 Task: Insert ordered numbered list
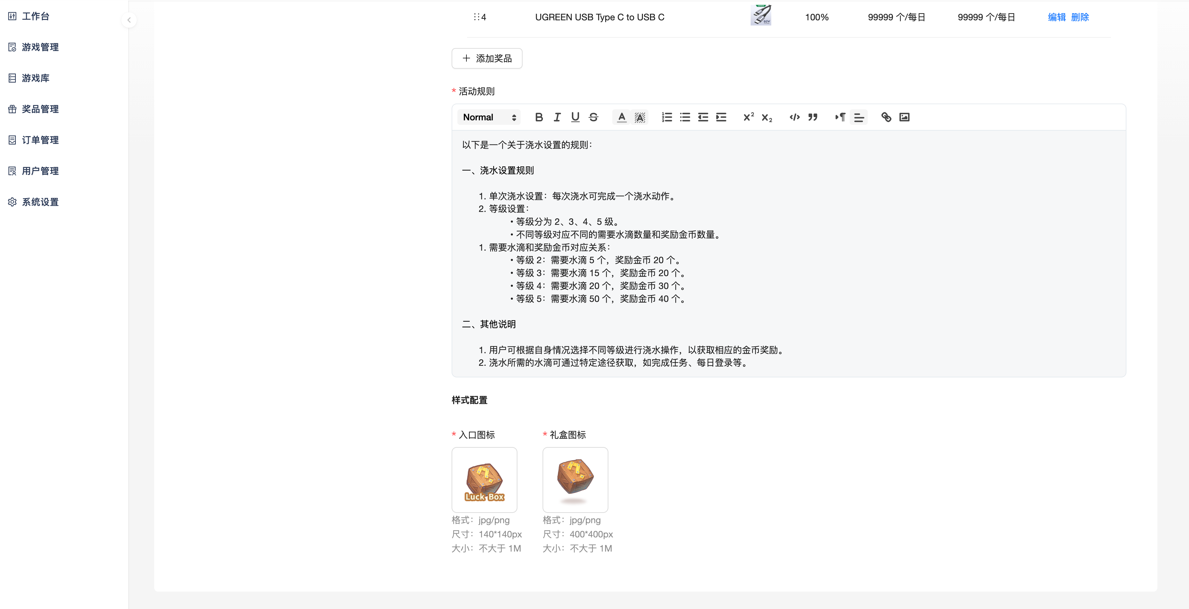coord(666,117)
